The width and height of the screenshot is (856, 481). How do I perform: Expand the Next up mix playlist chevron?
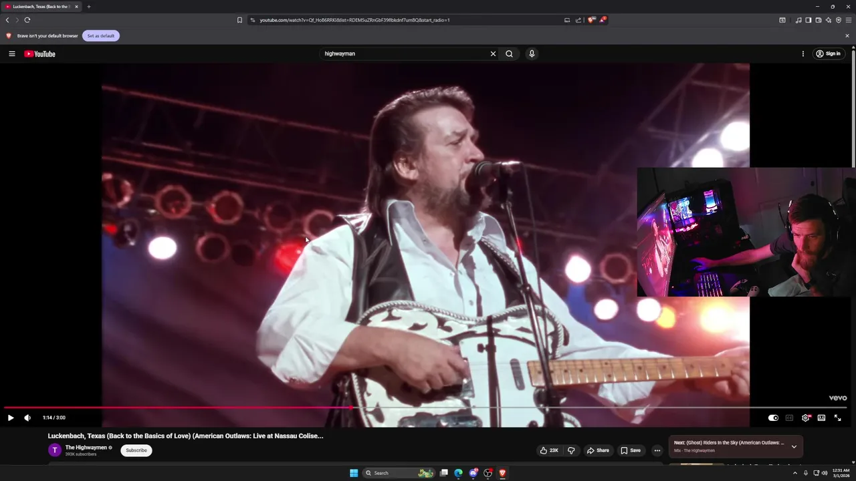coord(794,446)
